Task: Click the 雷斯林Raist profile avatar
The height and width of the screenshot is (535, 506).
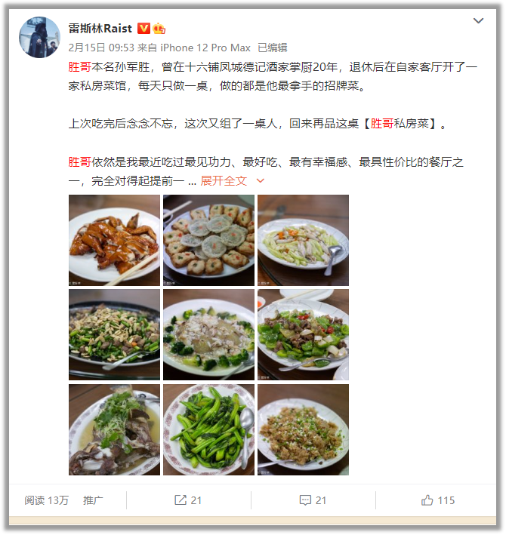Action: [39, 37]
